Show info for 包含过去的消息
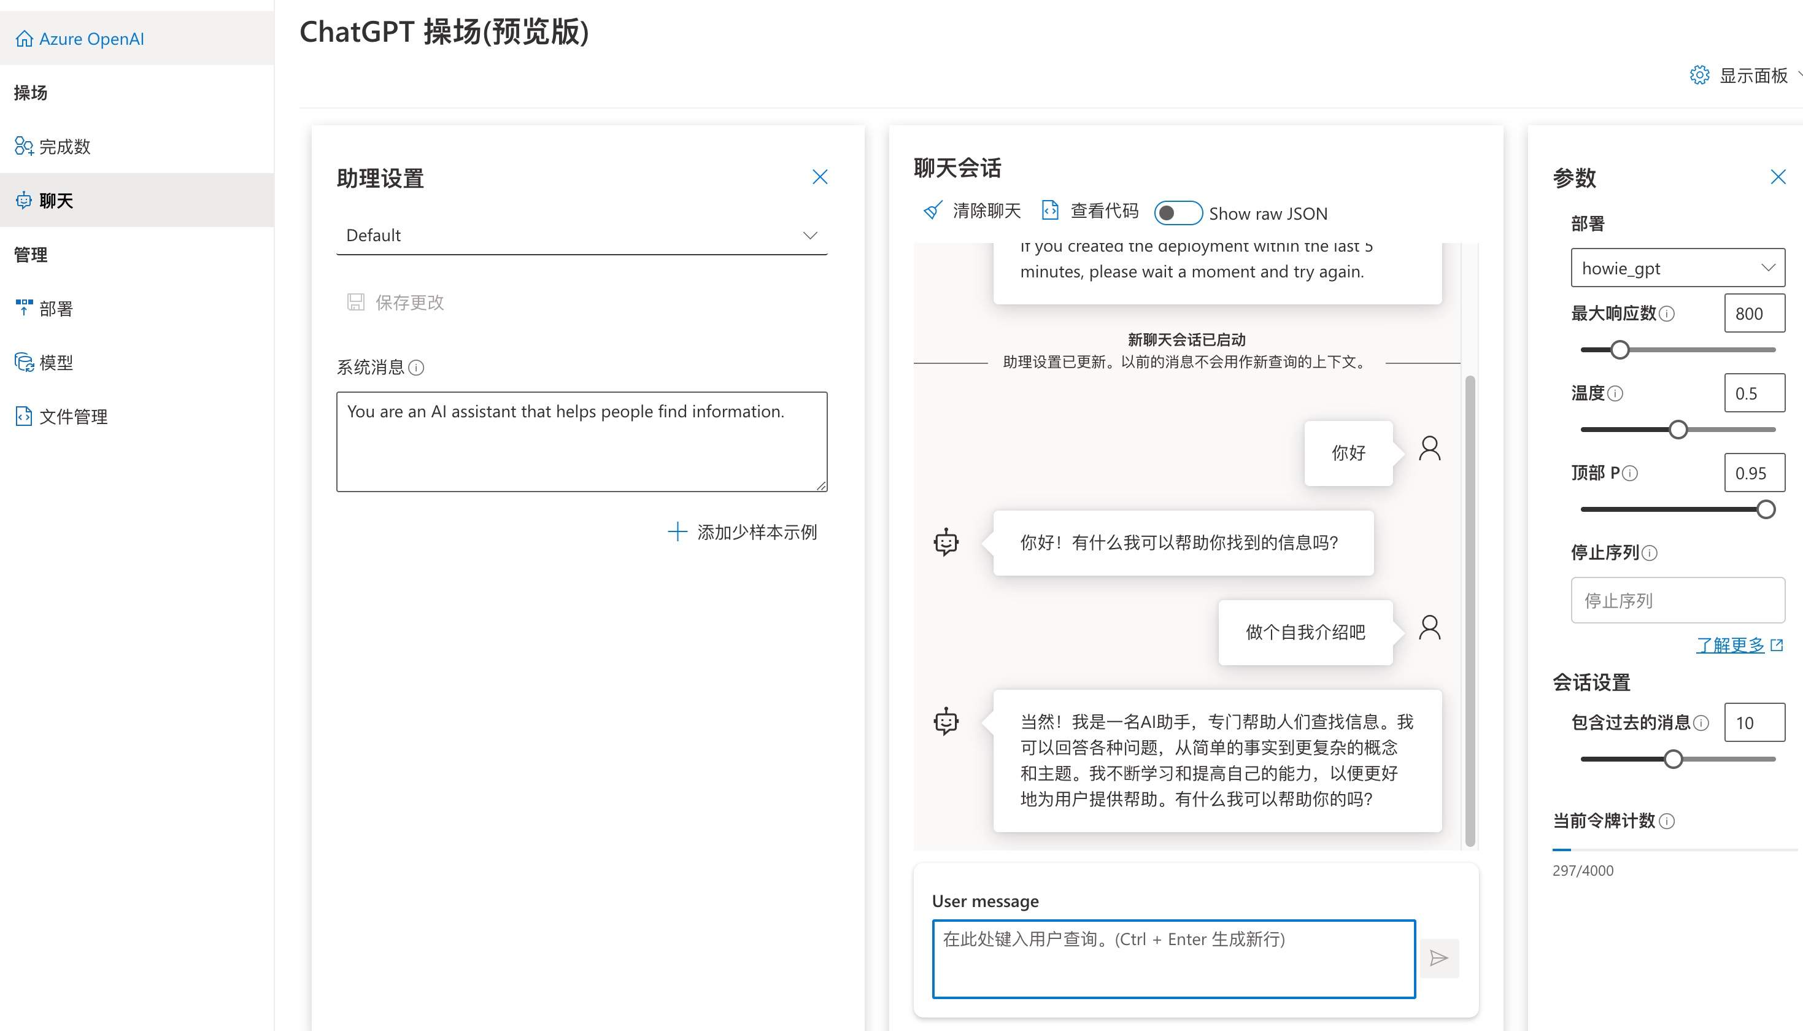The width and height of the screenshot is (1803, 1031). click(x=1701, y=723)
